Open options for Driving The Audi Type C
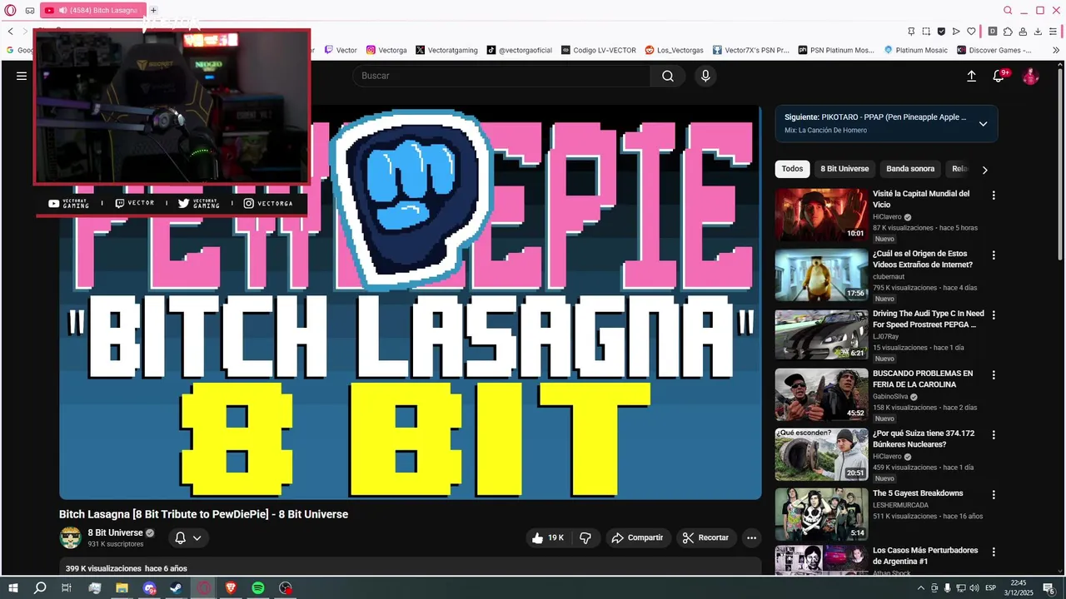 [x=993, y=315]
